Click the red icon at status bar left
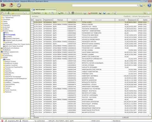Image resolution: width=152 pixels, height=122 pixels. coord(2,121)
